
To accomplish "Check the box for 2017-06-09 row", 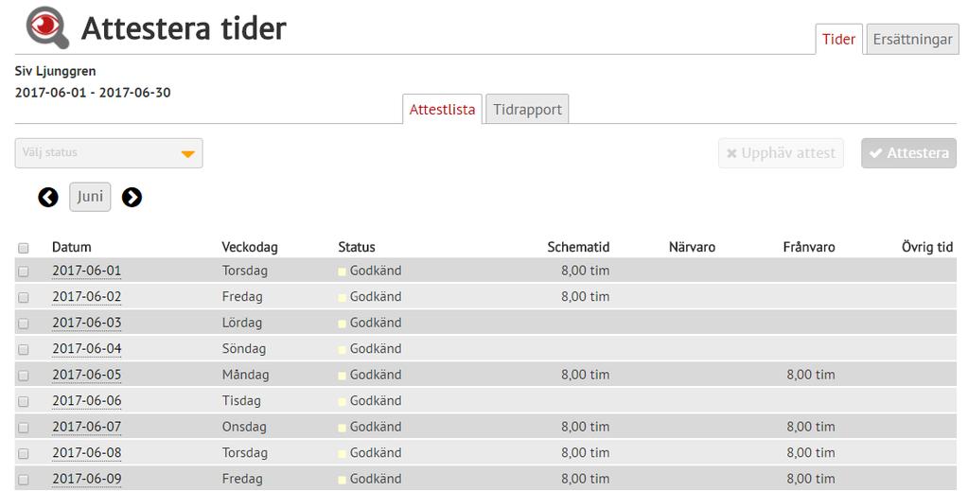I will 24,480.
